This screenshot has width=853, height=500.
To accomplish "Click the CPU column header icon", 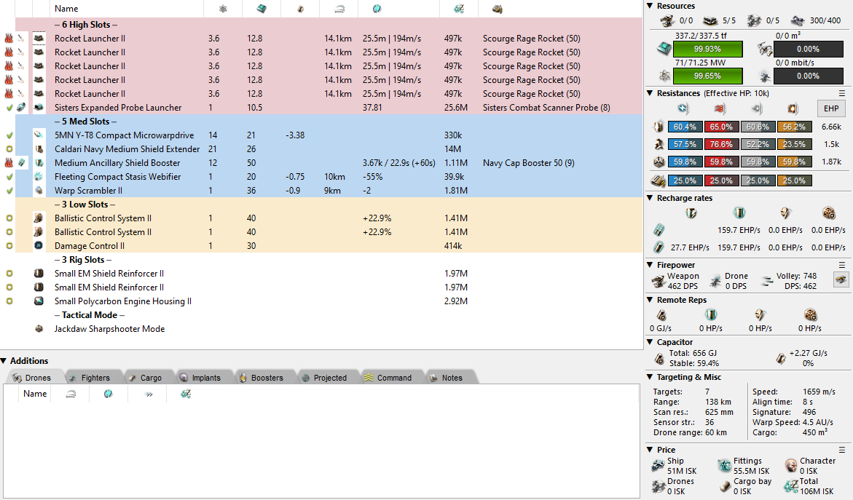I will point(261,9).
